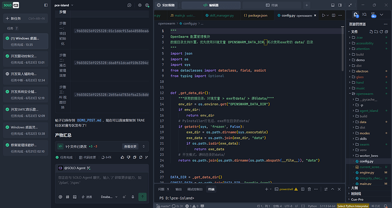Image resolution: width=392 pixels, height=208 pixels.
Task: Insert # context reference in chat input
Action: click(68, 197)
